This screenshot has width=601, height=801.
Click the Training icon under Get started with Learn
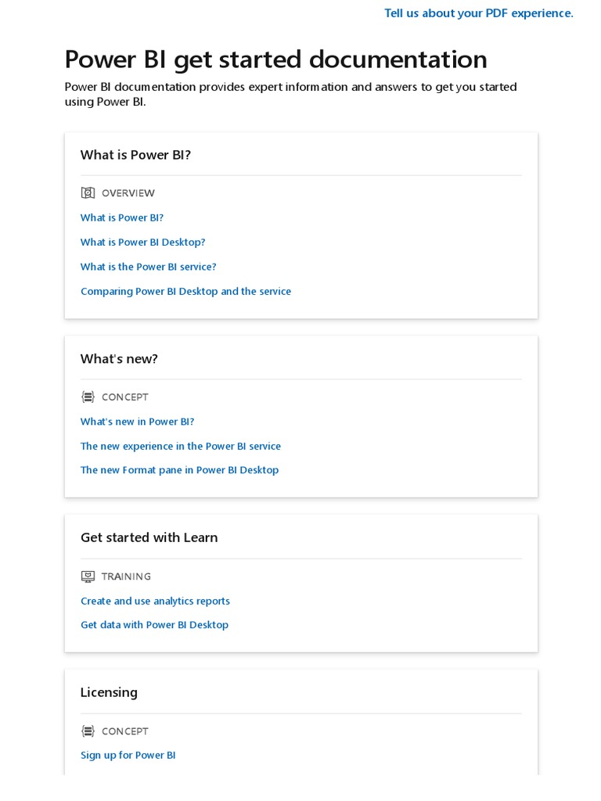88,577
